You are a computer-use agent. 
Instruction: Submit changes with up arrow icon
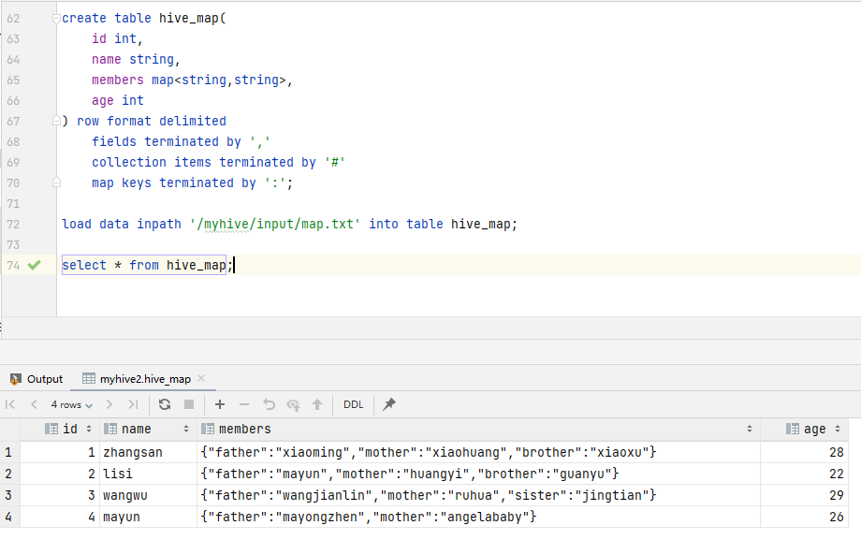point(317,405)
